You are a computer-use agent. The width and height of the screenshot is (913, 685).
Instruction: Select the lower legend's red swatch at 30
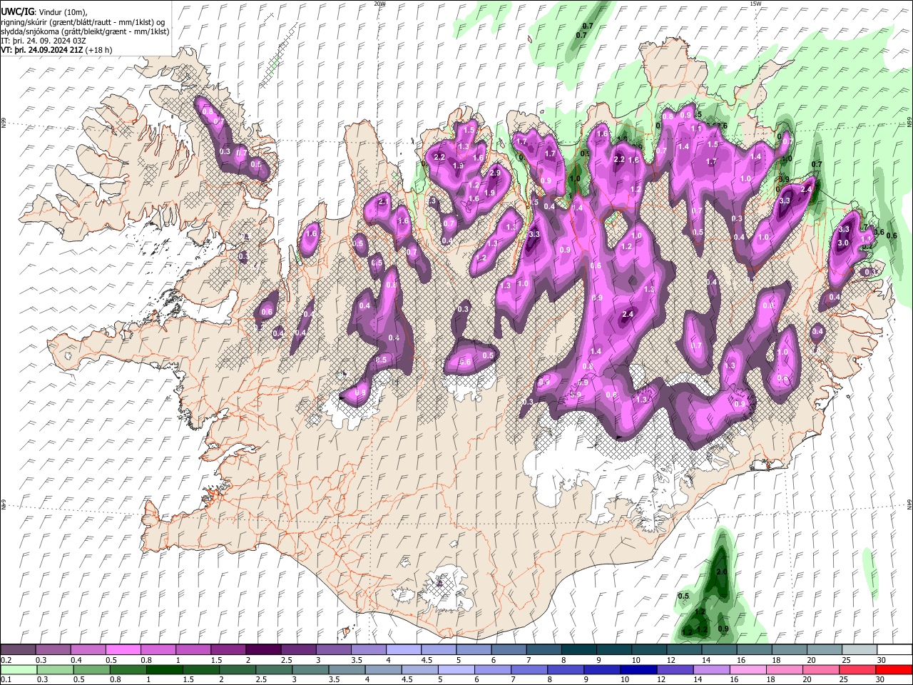[893, 669]
